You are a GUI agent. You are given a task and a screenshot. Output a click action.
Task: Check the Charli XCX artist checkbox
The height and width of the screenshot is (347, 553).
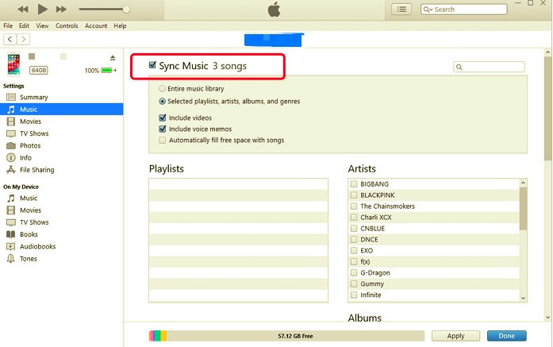(x=354, y=217)
